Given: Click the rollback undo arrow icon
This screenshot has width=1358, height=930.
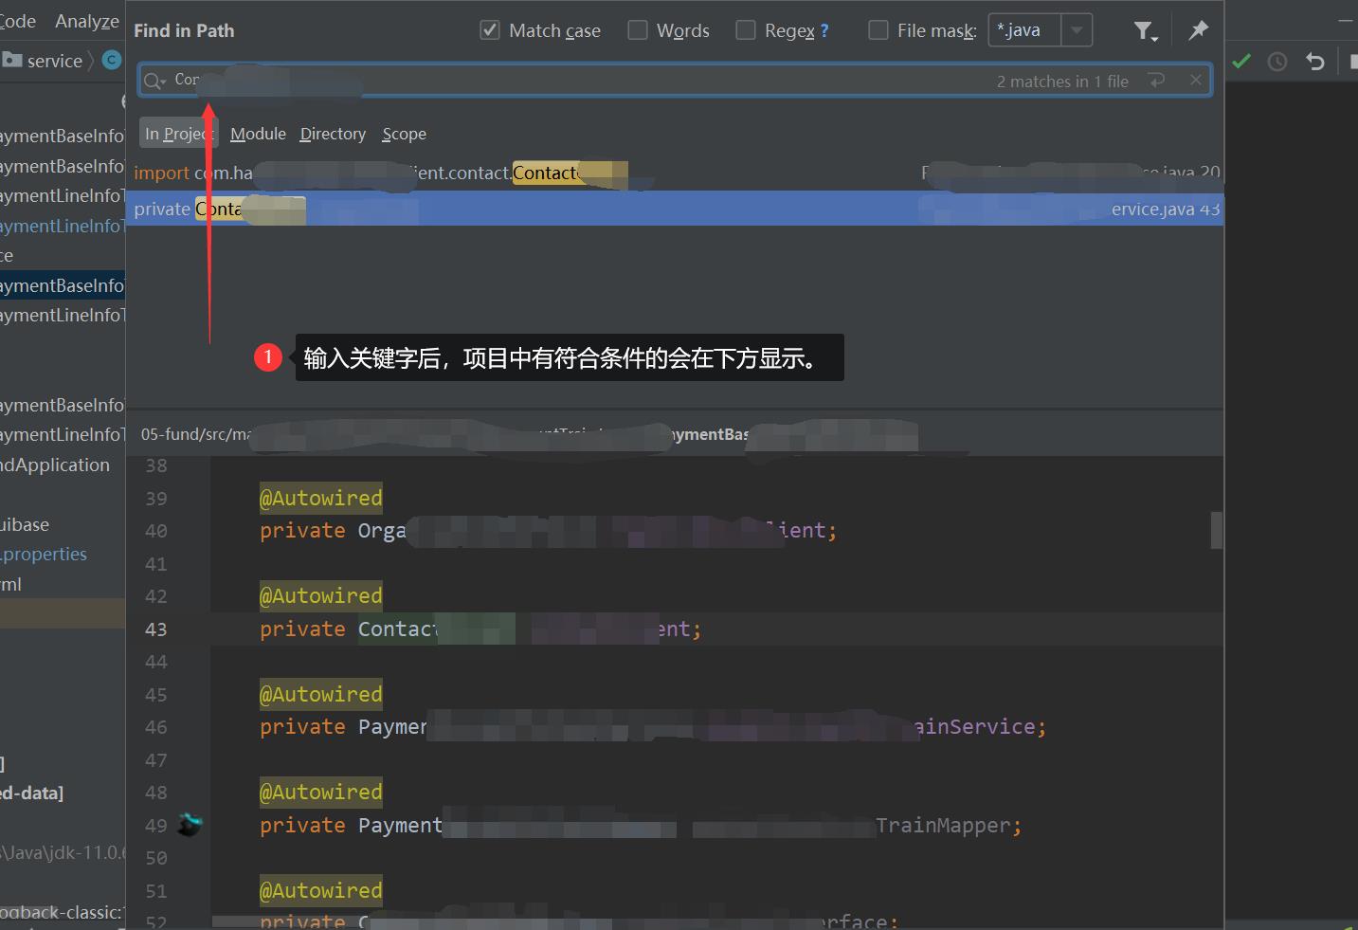Looking at the screenshot, I should coord(1314,62).
